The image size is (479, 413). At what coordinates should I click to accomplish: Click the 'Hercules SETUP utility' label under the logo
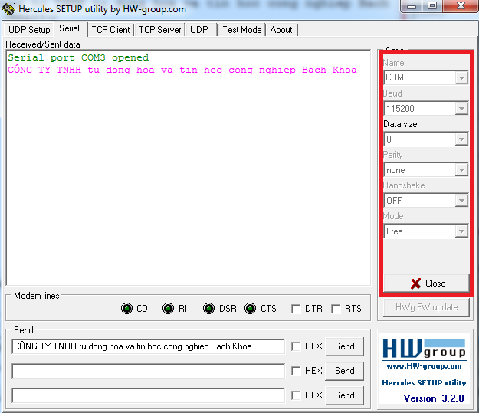point(424,383)
